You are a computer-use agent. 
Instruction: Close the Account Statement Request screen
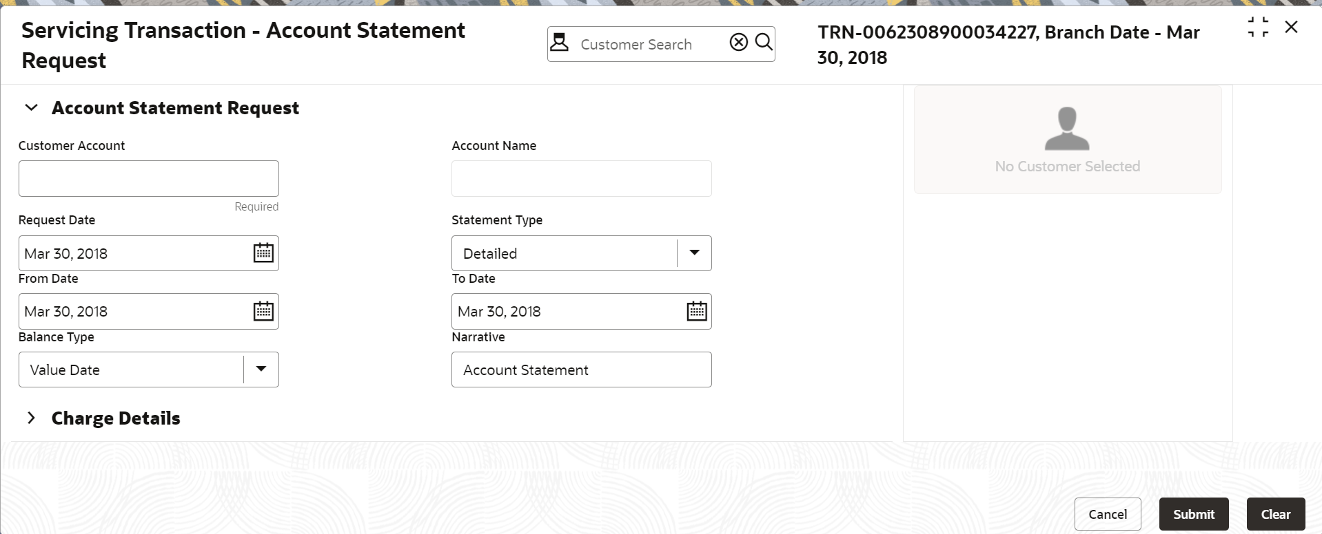(1291, 27)
